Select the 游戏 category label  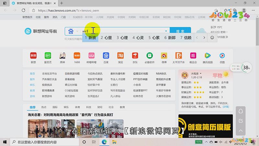click(x=32, y=96)
